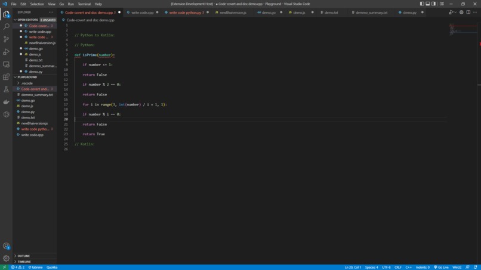Click the editor minimap
The height and width of the screenshot is (270, 481).
pos(462,29)
